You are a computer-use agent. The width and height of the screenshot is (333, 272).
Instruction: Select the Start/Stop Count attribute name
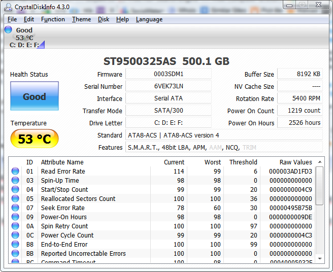pyautogui.click(x=64, y=189)
